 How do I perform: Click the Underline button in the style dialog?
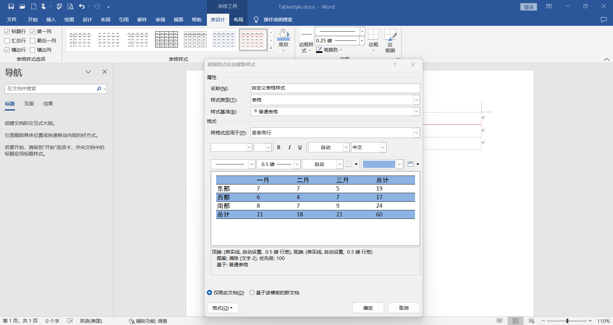coord(300,147)
